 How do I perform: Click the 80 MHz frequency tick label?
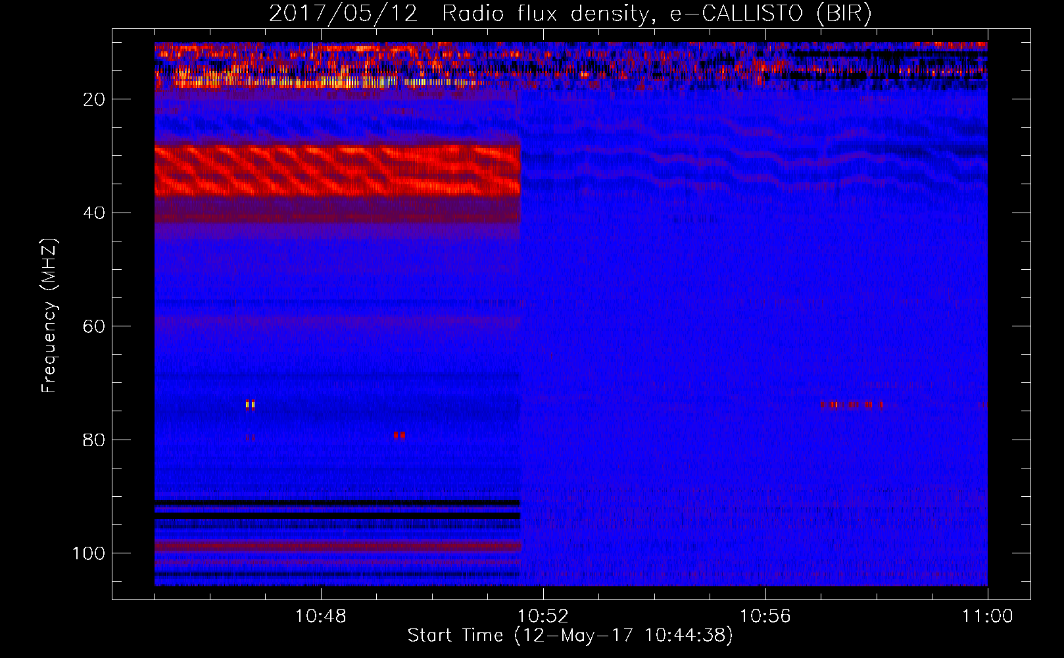click(x=95, y=440)
